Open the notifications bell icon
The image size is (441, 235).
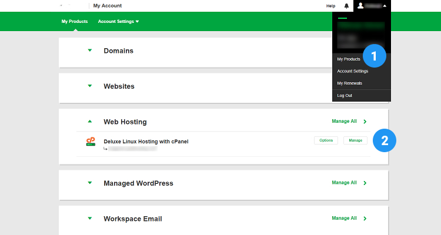click(x=347, y=6)
